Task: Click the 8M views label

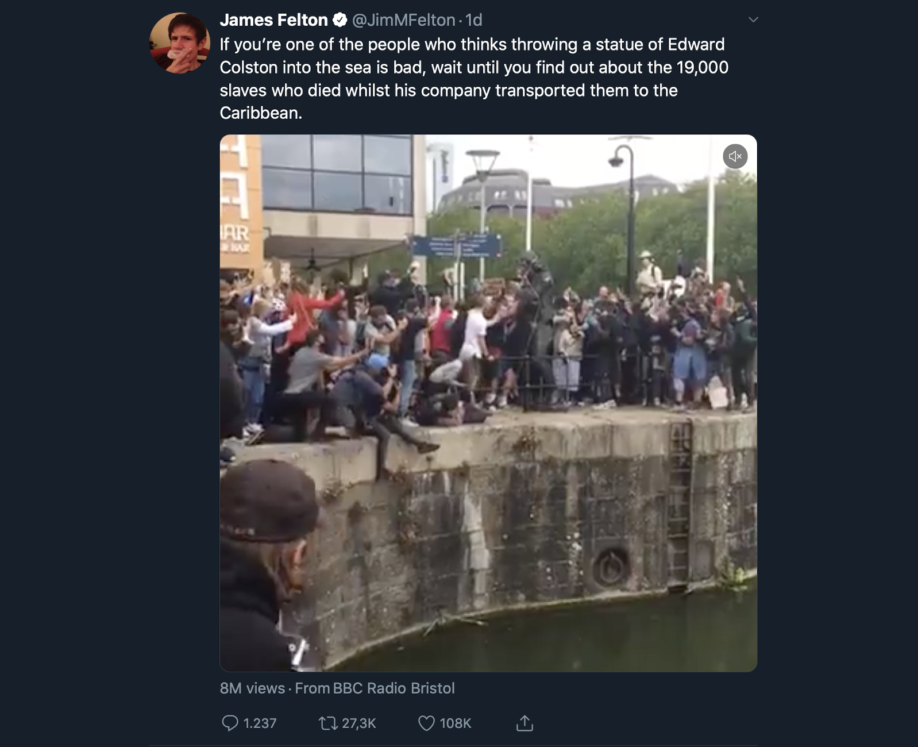Action: 252,688
